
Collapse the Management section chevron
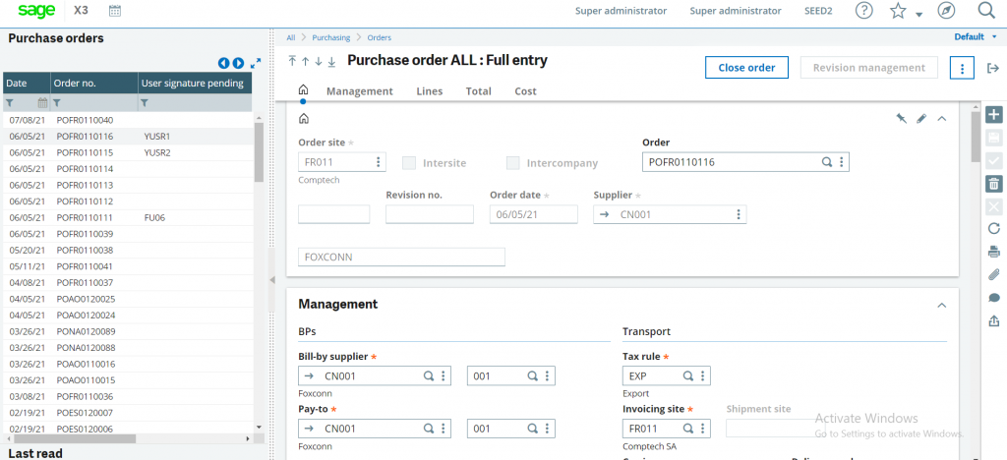[x=941, y=306]
